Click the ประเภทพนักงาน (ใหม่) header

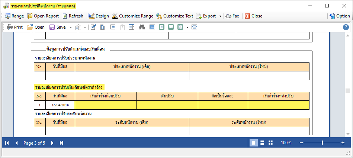249,67
